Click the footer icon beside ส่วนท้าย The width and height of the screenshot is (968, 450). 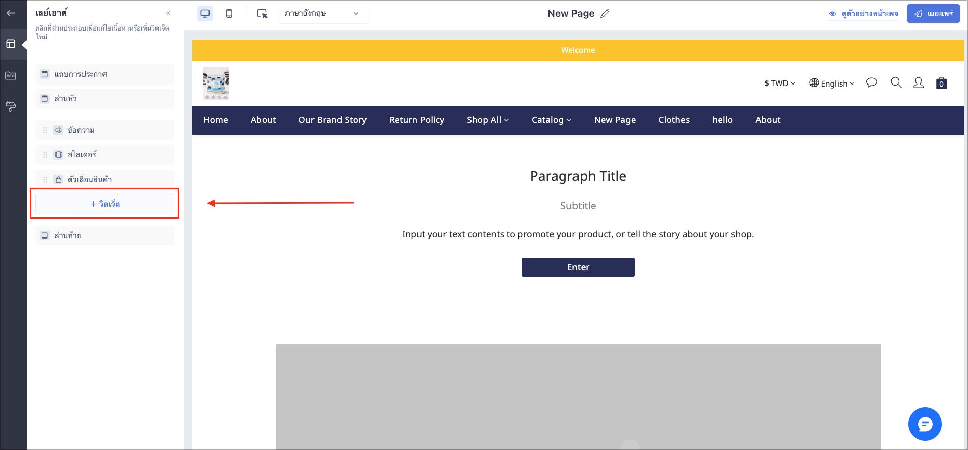tap(45, 236)
